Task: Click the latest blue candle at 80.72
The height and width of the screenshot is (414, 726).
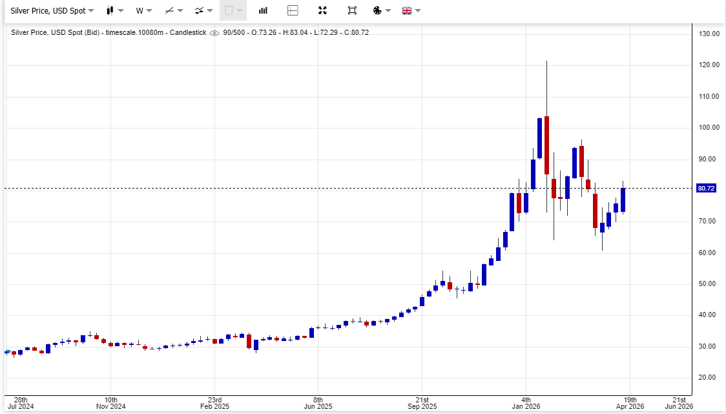Action: click(x=623, y=200)
